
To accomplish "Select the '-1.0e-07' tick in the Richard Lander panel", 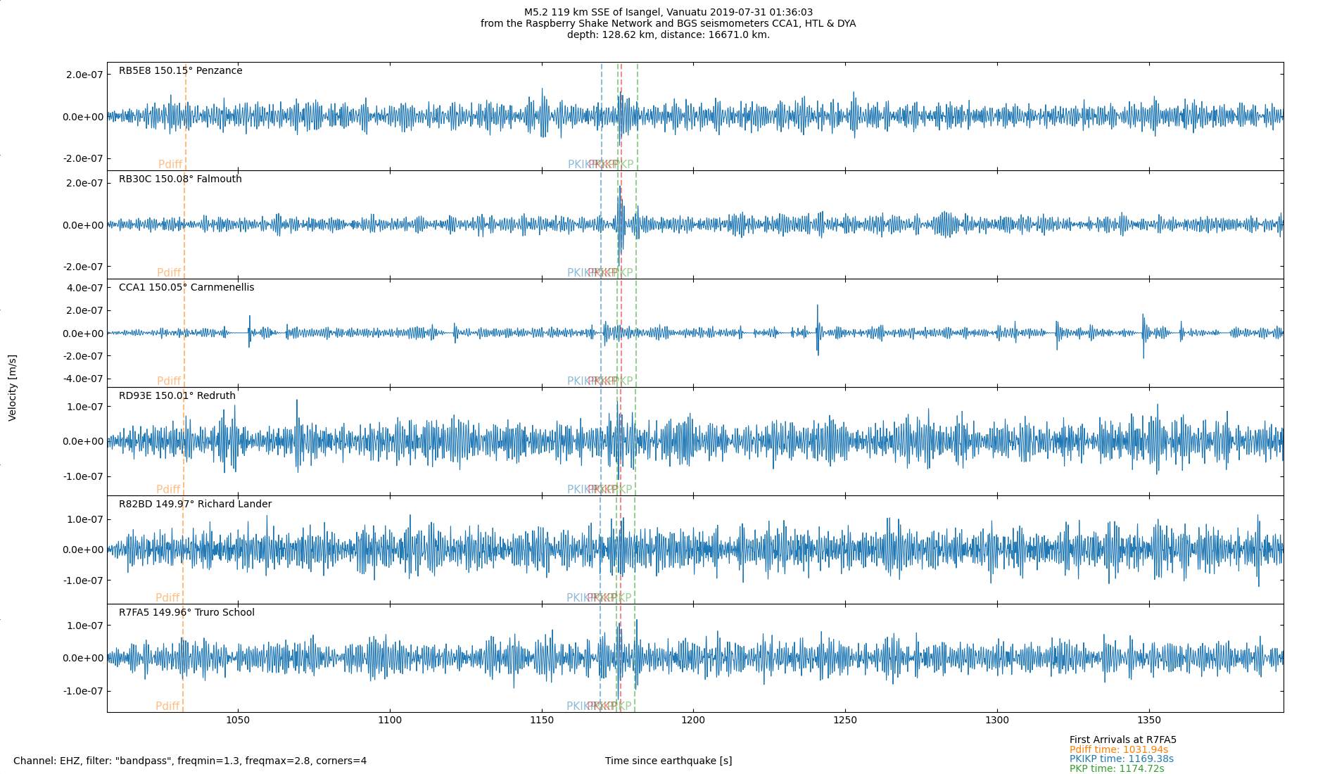I will tap(83, 580).
